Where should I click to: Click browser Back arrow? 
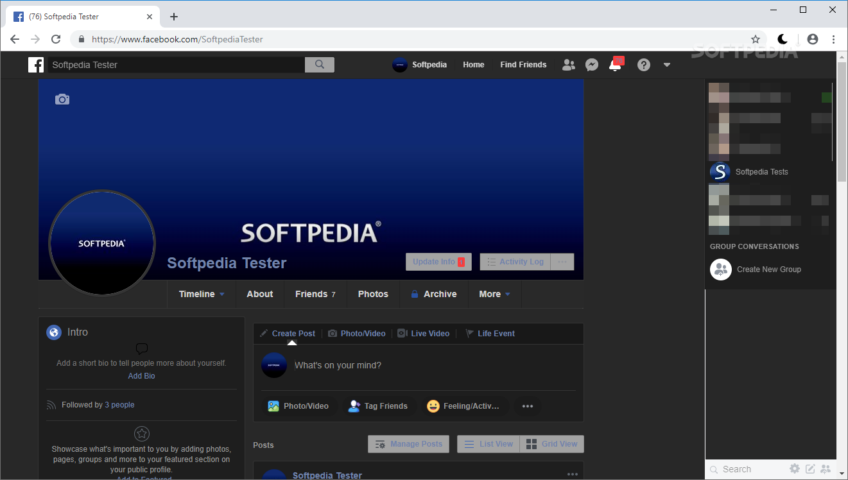(15, 39)
